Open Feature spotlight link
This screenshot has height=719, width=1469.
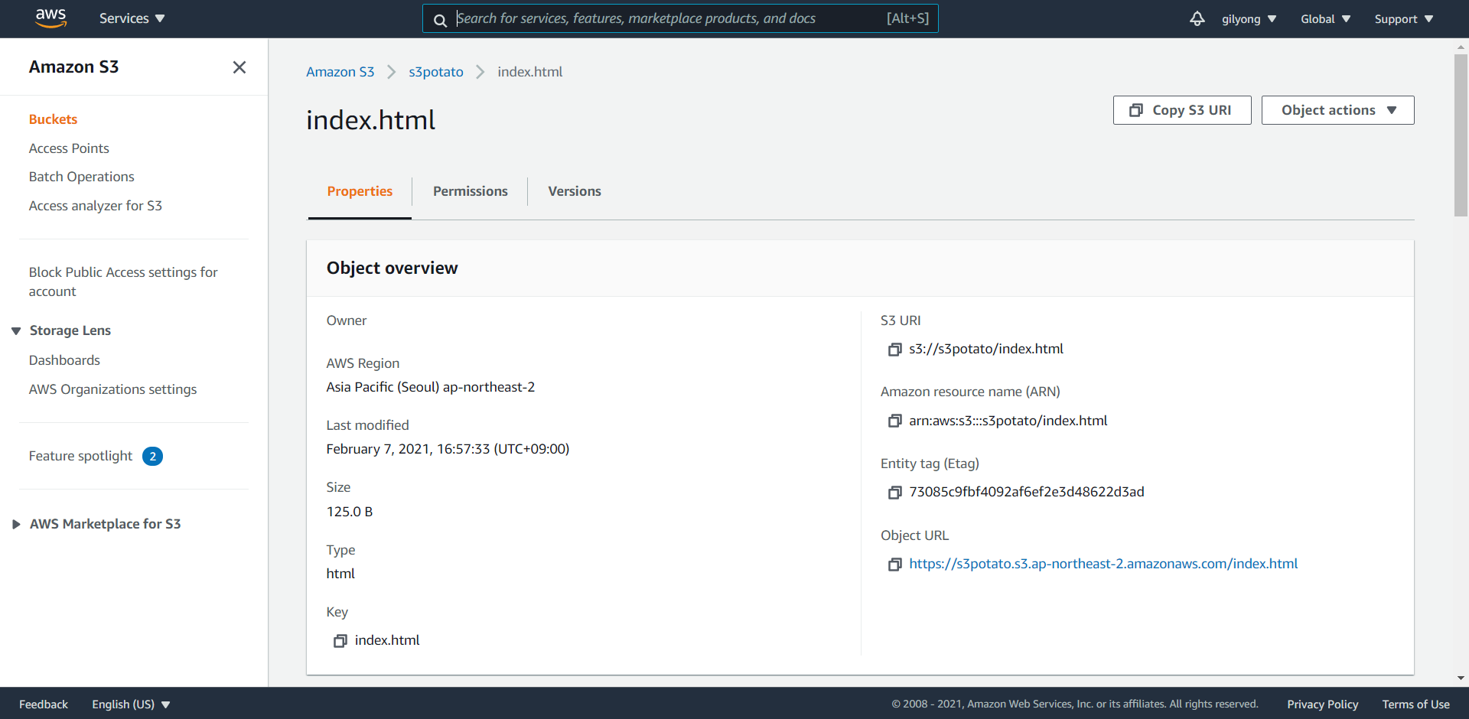tap(80, 456)
